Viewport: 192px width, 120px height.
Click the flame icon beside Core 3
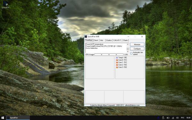click(x=117, y=67)
